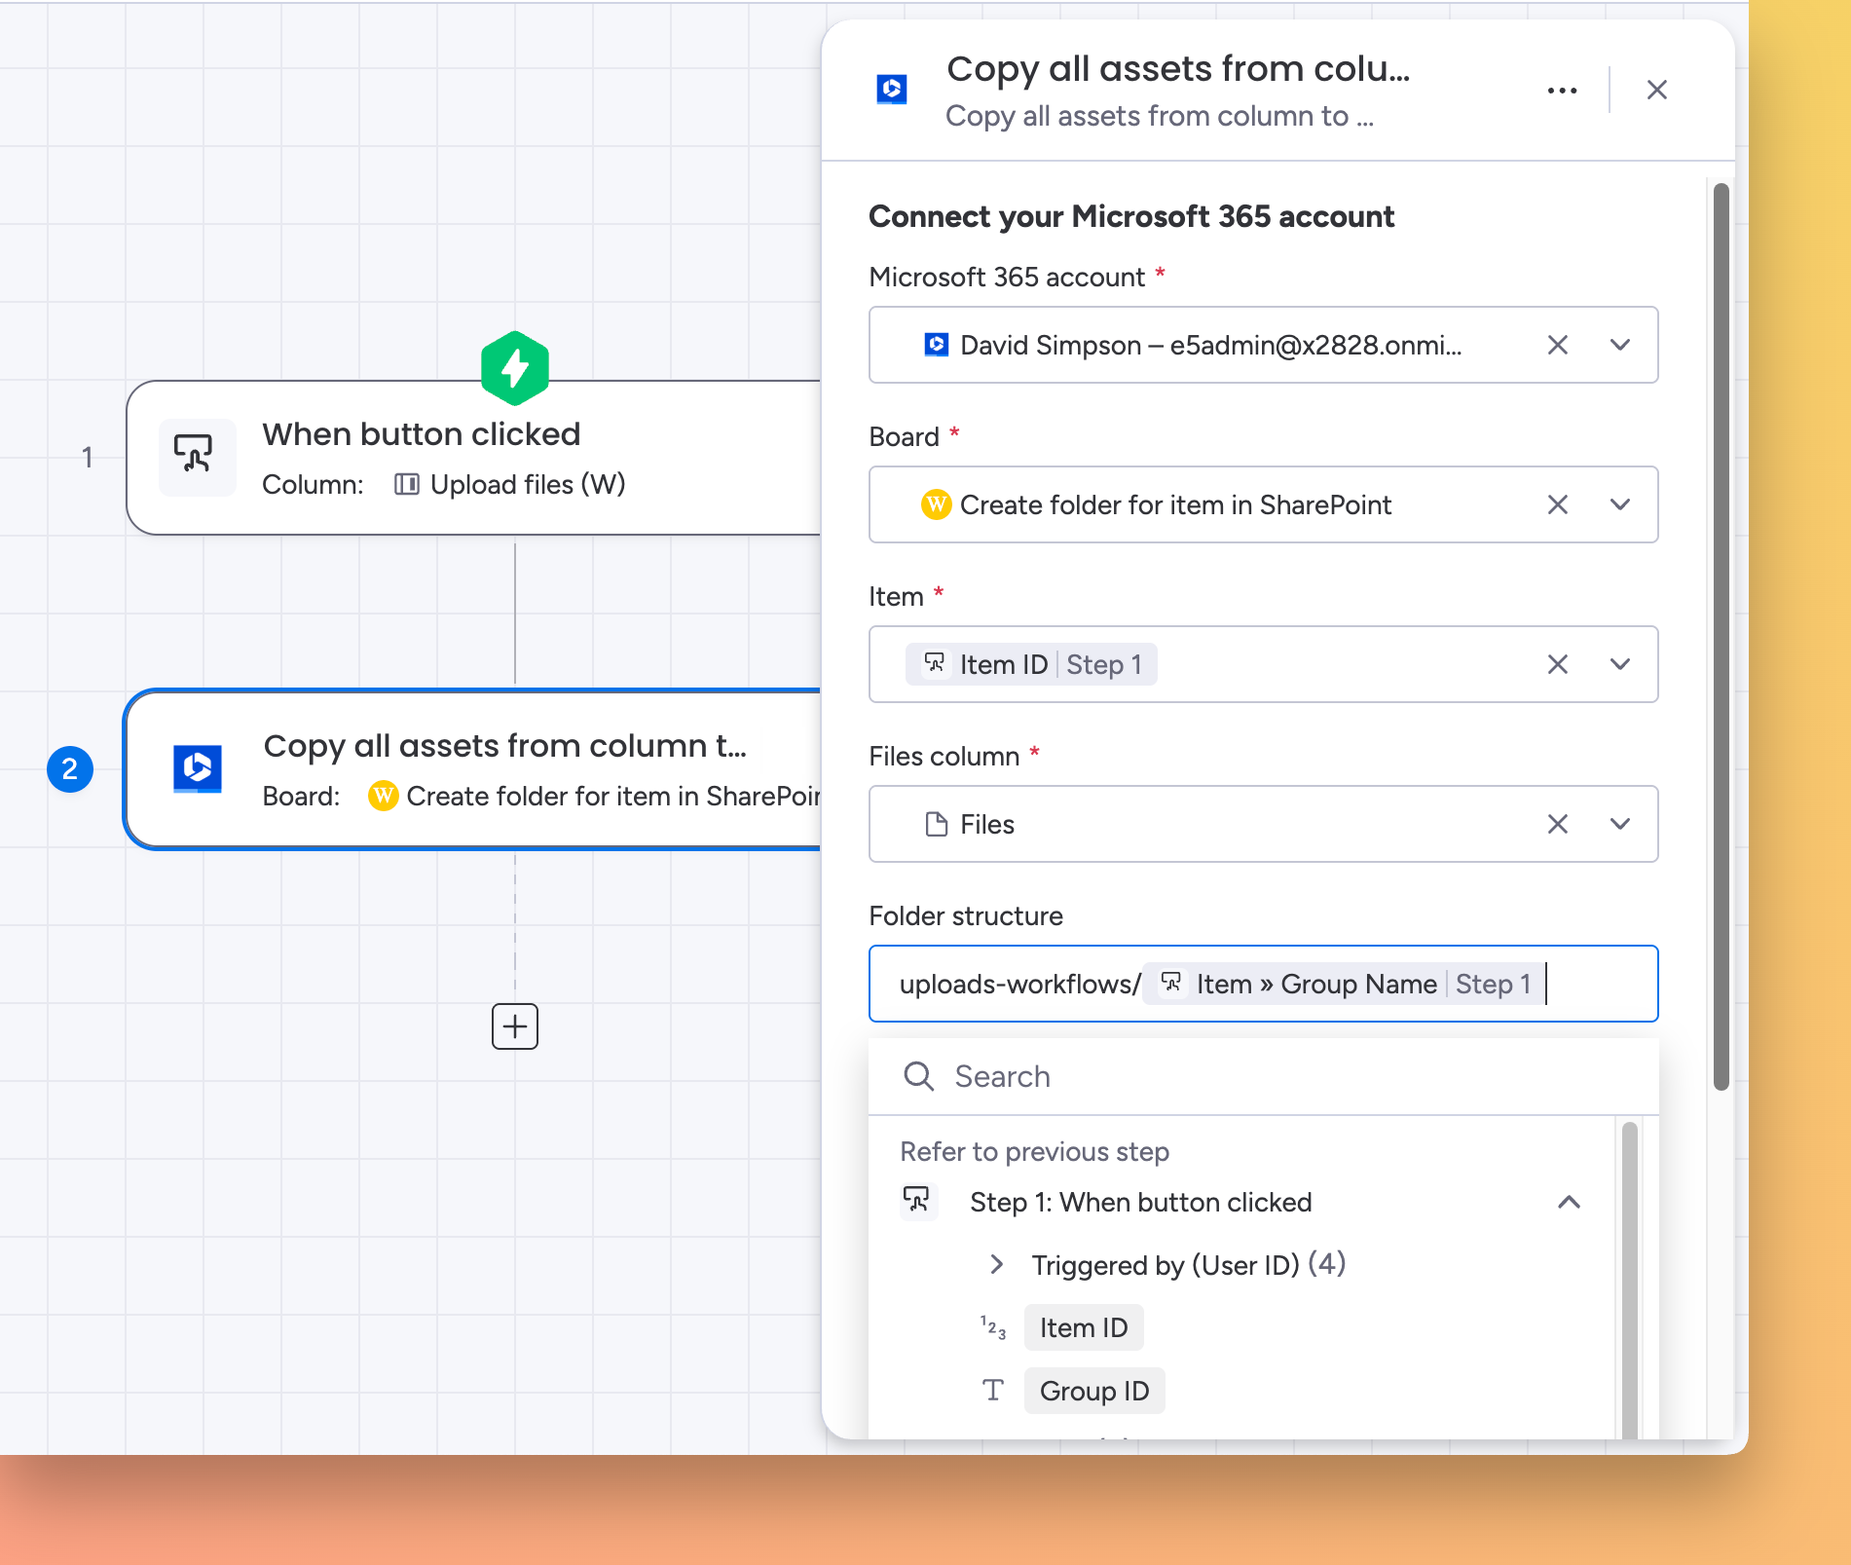Select the Item ID variable option

1083,1327
